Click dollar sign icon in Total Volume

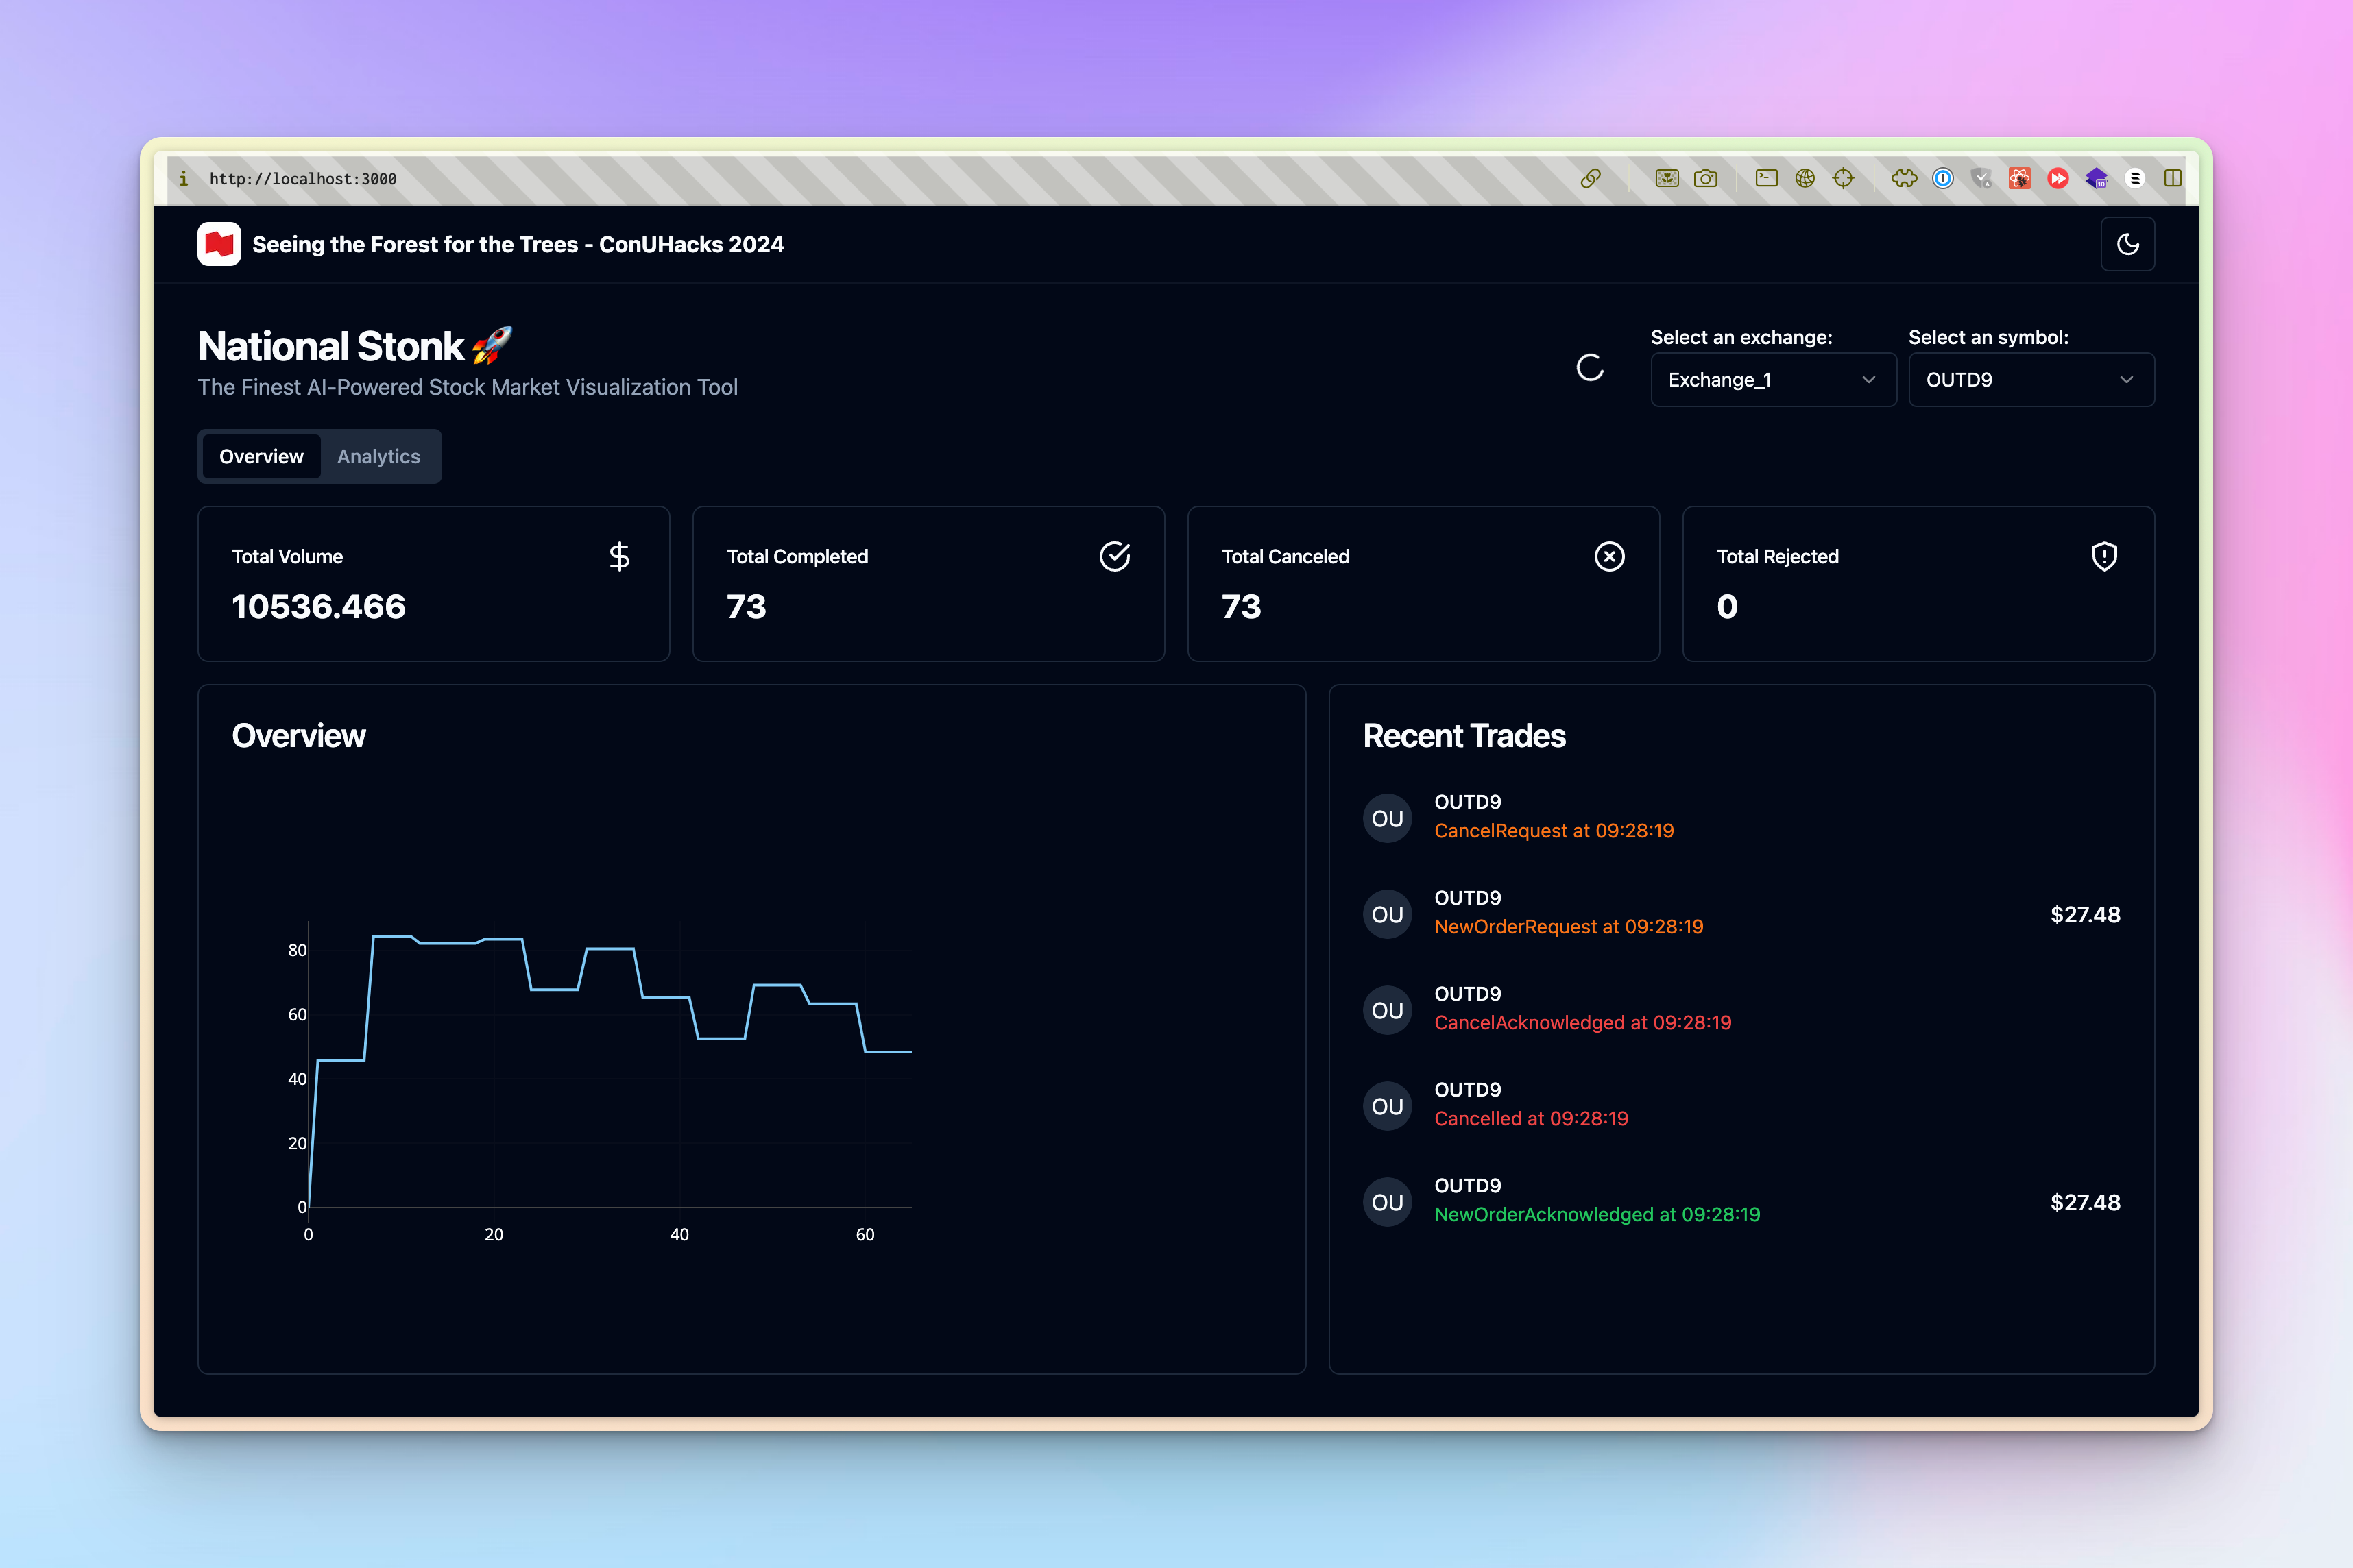(619, 556)
